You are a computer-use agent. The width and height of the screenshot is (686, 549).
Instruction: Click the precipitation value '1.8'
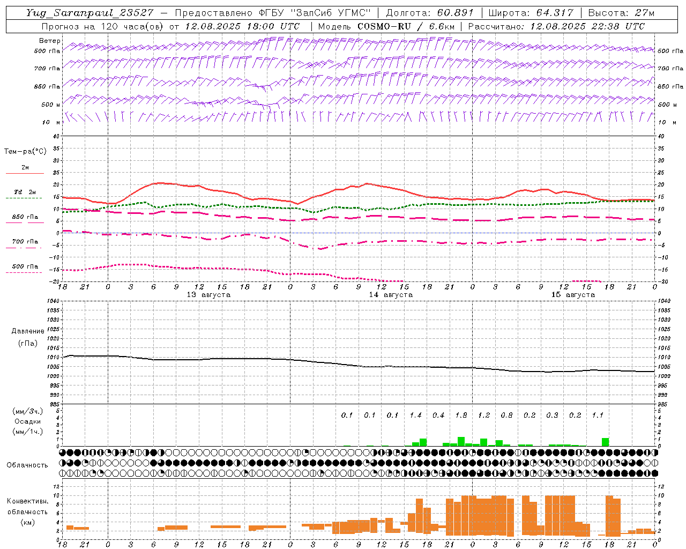click(461, 415)
